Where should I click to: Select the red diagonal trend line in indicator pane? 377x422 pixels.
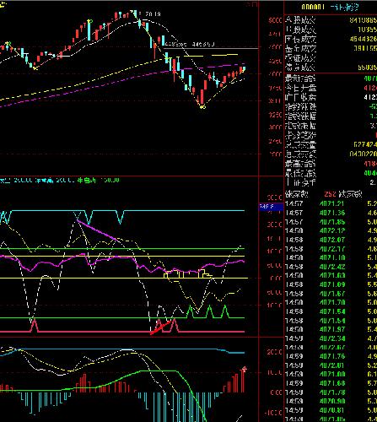(x=160, y=328)
